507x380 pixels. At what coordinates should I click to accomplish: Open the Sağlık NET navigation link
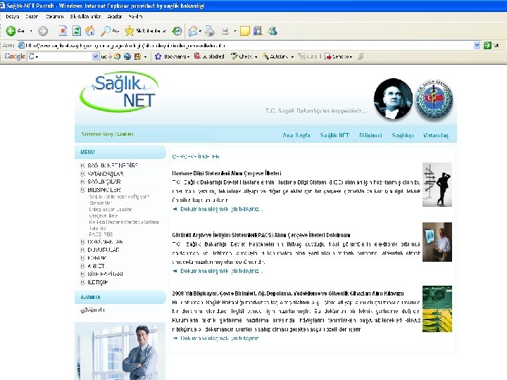(334, 135)
